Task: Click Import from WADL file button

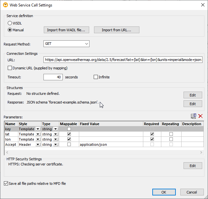Action: tap(66, 30)
